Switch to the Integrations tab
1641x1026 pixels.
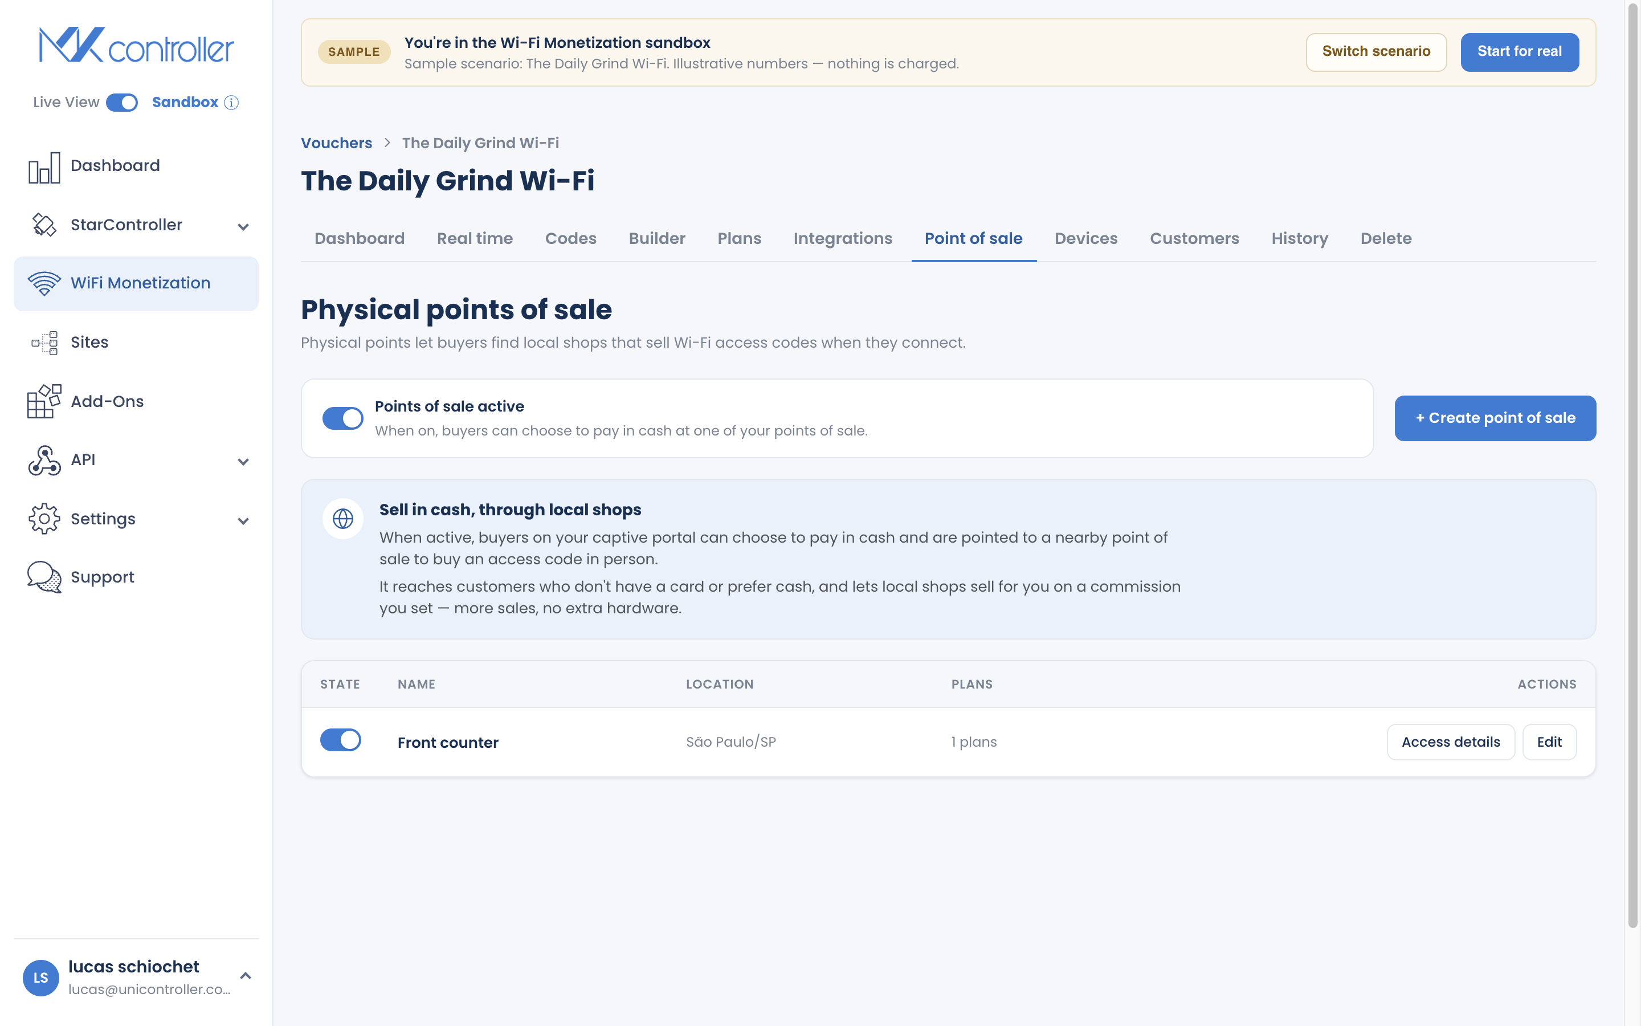click(843, 238)
